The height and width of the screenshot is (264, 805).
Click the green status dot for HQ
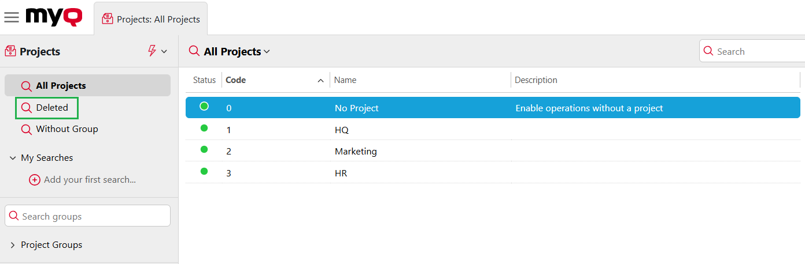coord(204,128)
